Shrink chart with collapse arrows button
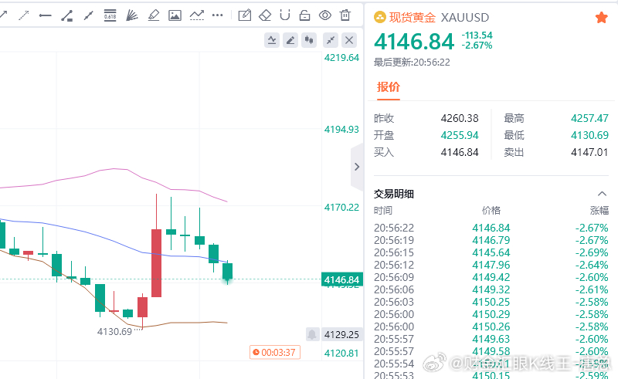This screenshot has width=618, height=379. click(331, 40)
